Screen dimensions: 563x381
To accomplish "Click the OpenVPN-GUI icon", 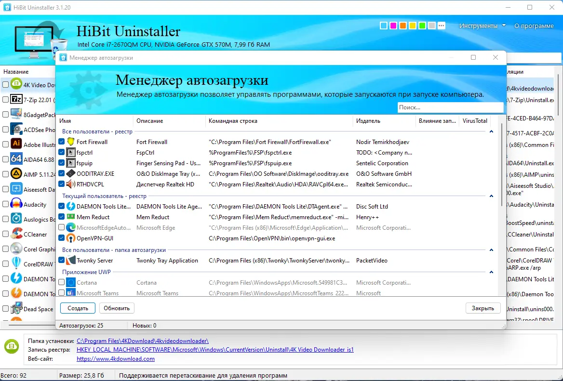I will click(x=71, y=238).
